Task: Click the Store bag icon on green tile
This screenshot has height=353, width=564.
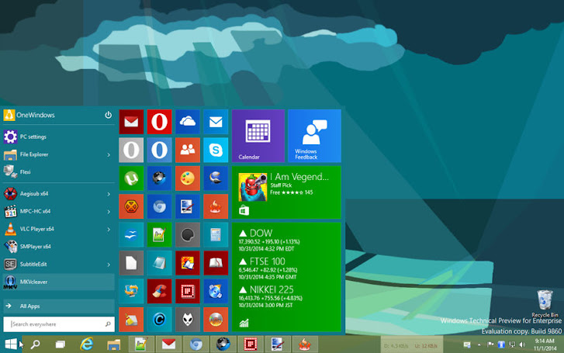Action: 244,210
